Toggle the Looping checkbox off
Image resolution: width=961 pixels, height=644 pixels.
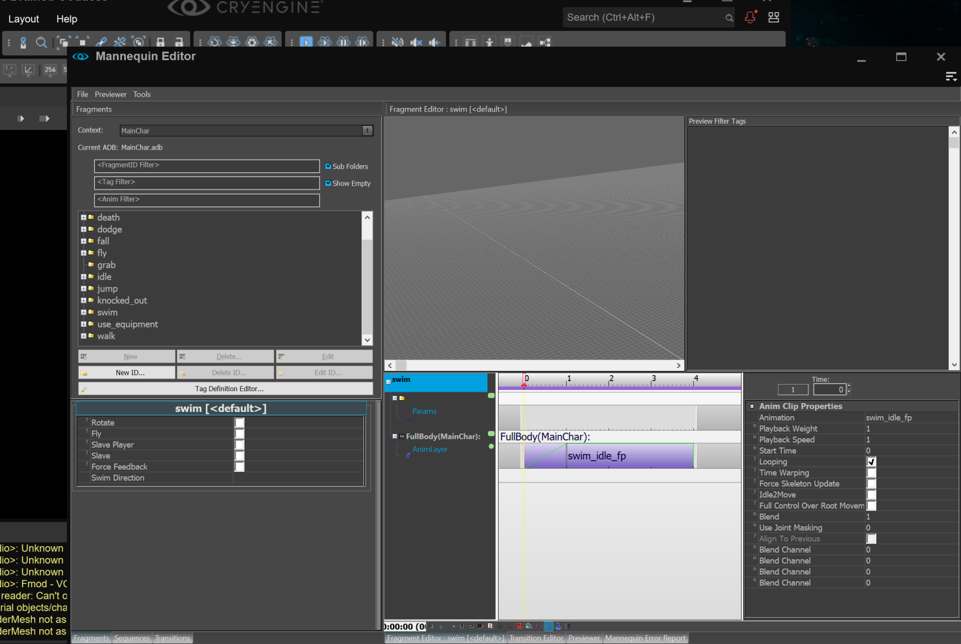coord(871,462)
